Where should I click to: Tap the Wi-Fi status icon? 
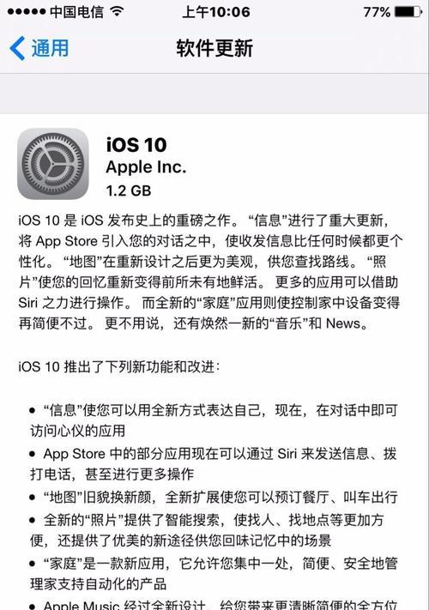pyautogui.click(x=117, y=12)
